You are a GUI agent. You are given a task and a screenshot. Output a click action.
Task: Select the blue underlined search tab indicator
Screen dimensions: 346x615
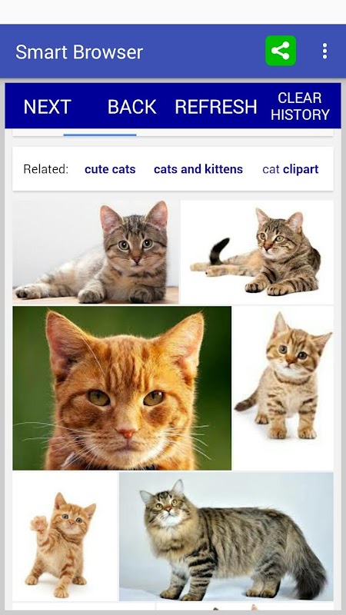point(100,135)
